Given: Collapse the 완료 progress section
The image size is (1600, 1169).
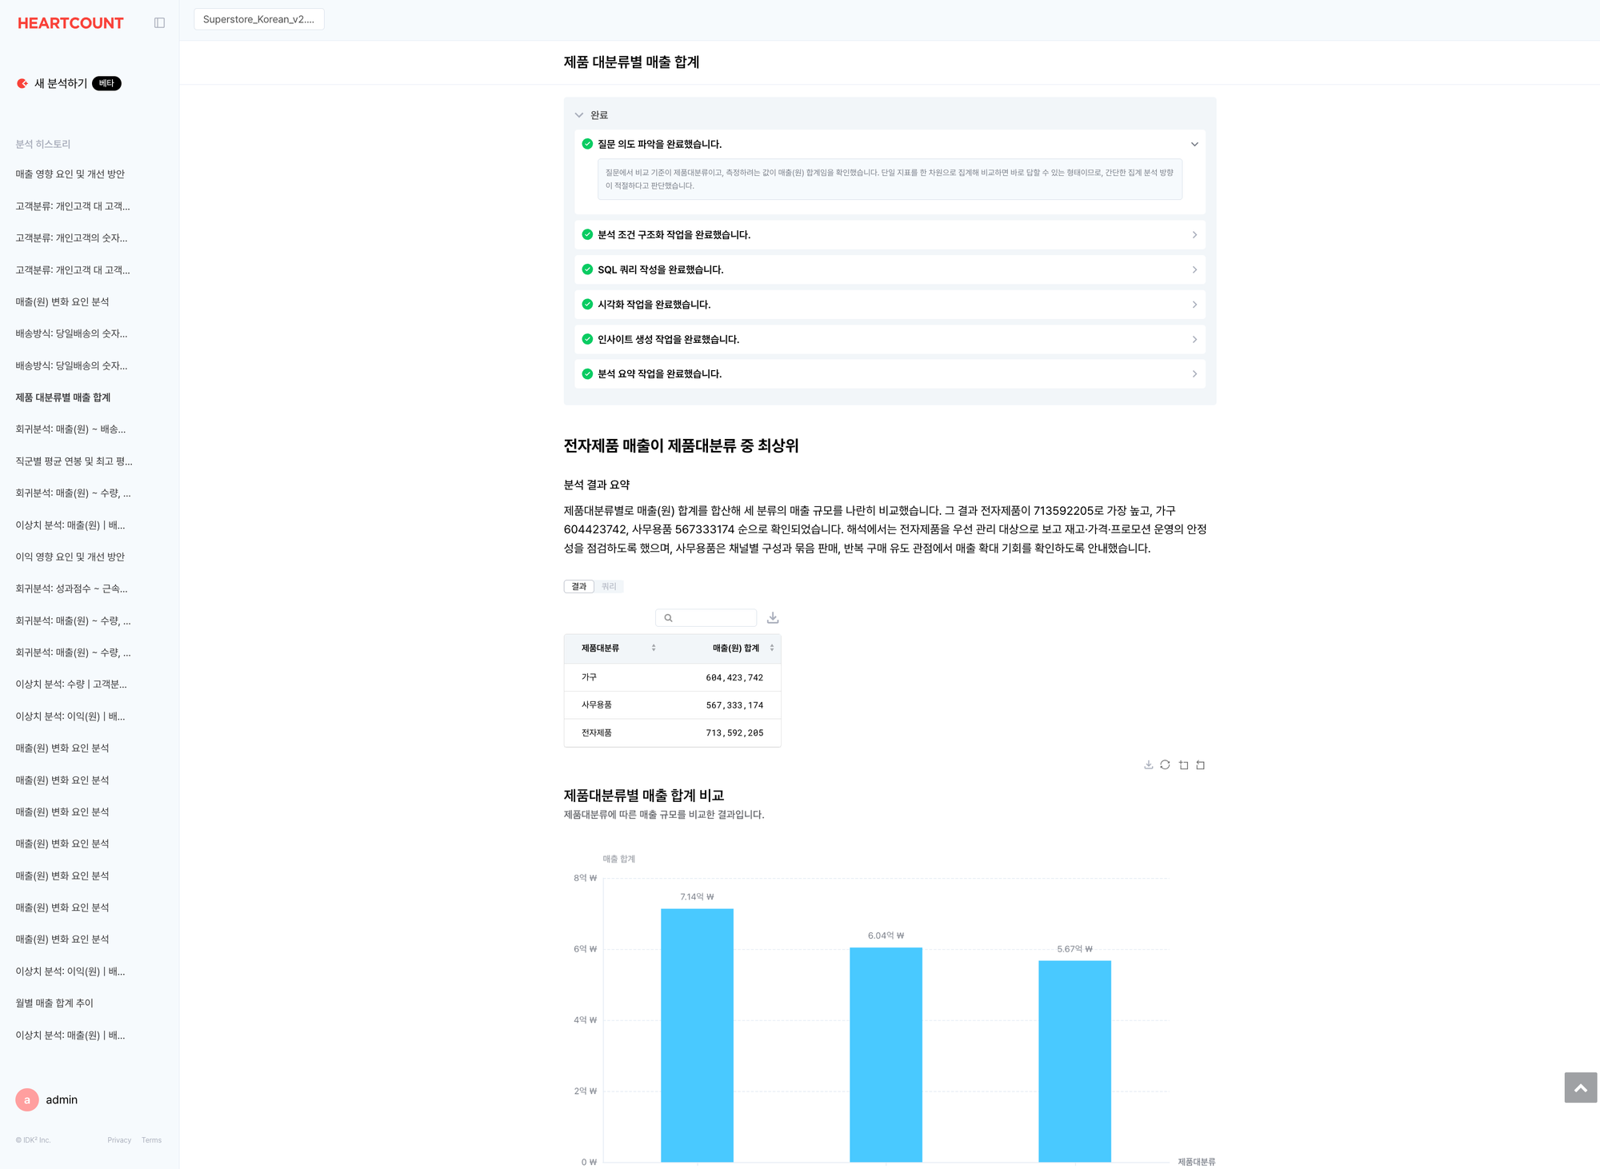Looking at the screenshot, I should tap(579, 115).
